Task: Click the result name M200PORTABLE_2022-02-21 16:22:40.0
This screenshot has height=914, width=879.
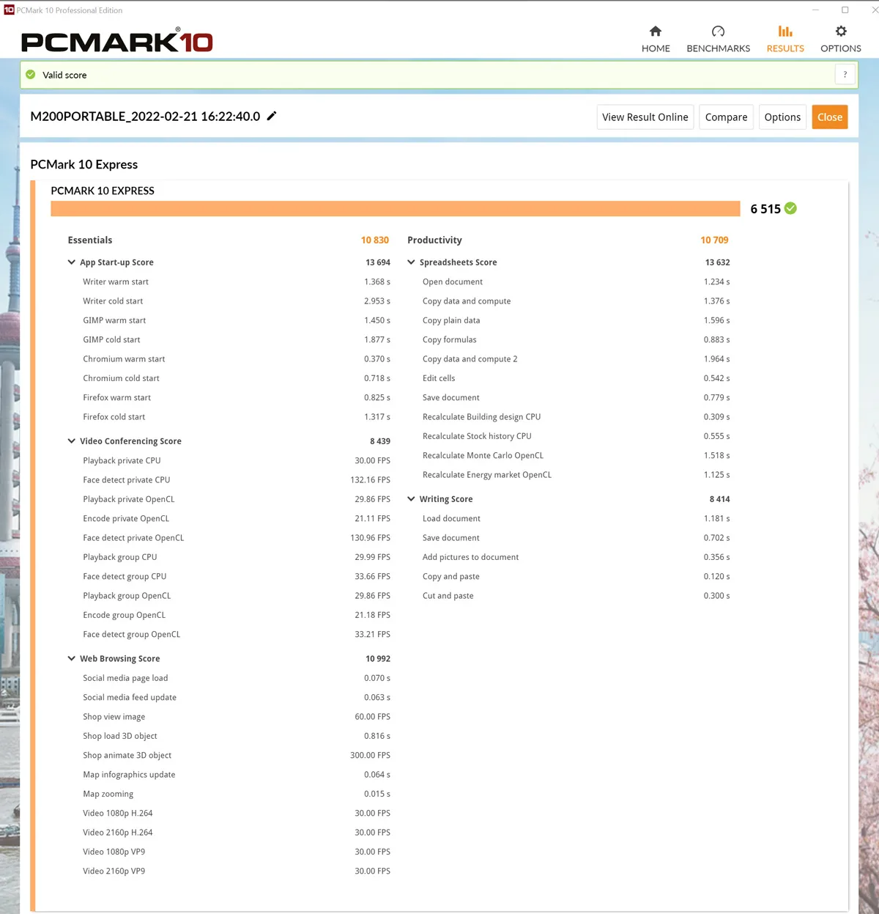Action: (x=145, y=117)
